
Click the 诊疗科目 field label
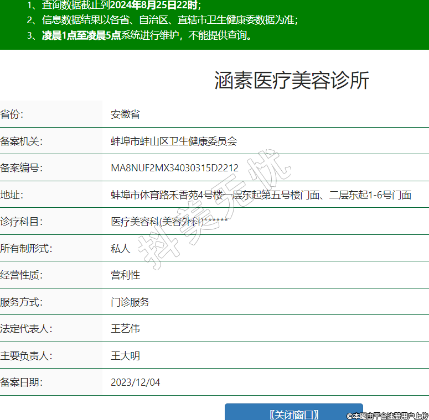(x=21, y=222)
